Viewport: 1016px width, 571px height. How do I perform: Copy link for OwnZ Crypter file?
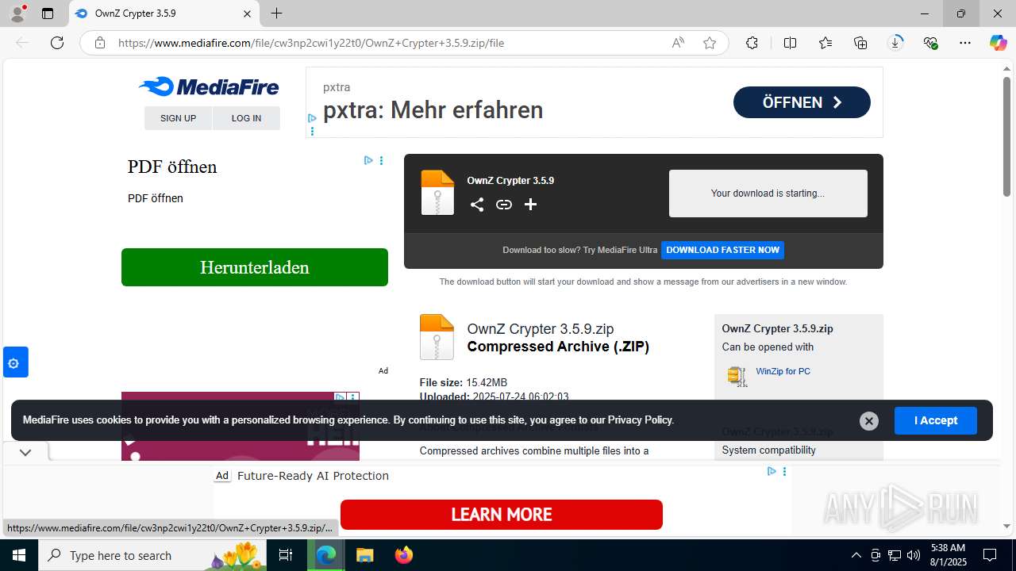[x=504, y=205]
